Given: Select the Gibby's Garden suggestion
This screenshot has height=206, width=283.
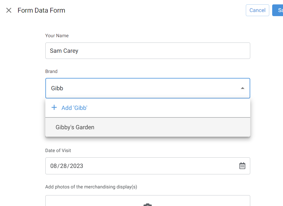Looking at the screenshot, I should pos(75,127).
